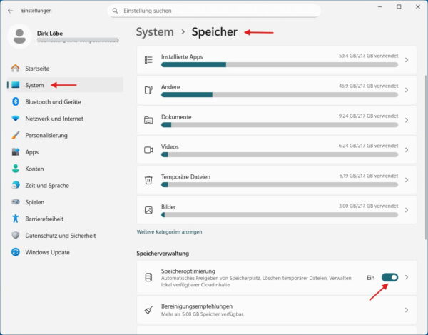Click the Spielen gamepad icon
This screenshot has width=428, height=335.
click(x=16, y=201)
